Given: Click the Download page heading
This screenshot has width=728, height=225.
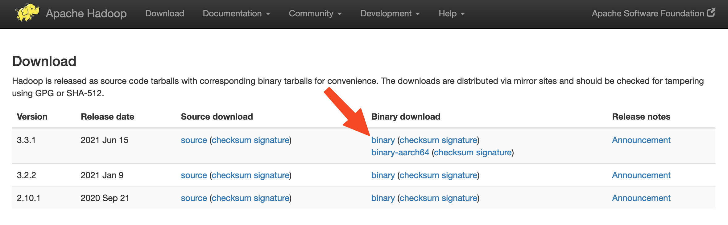Looking at the screenshot, I should 44,61.
